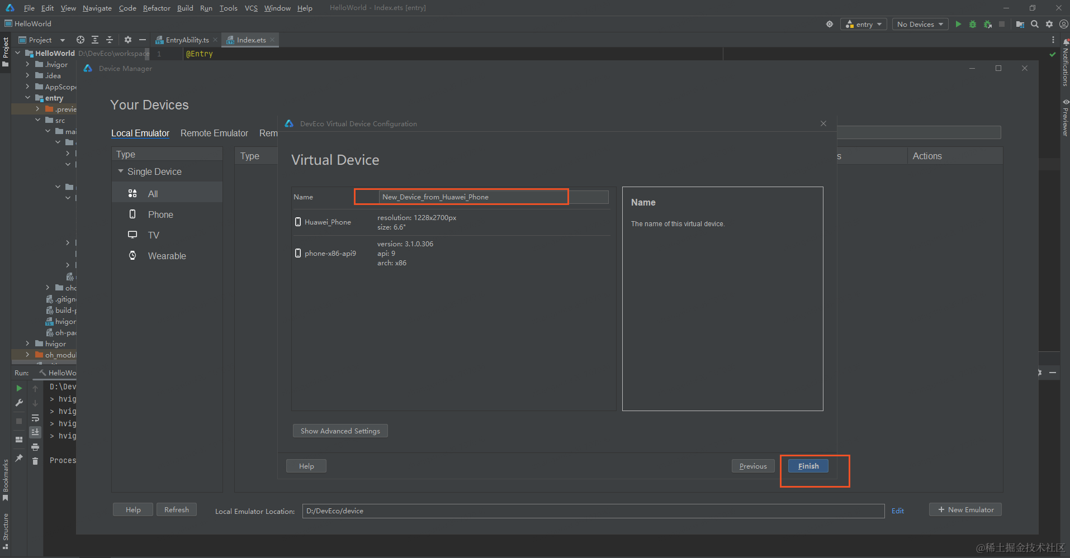Click the locate-opened-file crosshair in Project panel

[81, 40]
